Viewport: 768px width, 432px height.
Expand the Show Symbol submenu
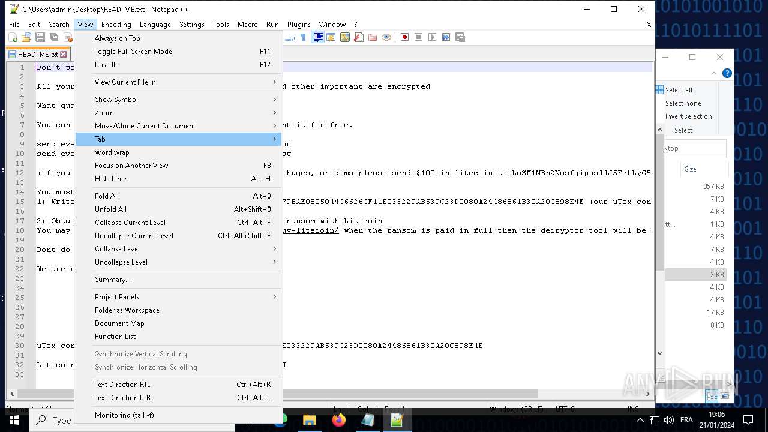(178, 100)
